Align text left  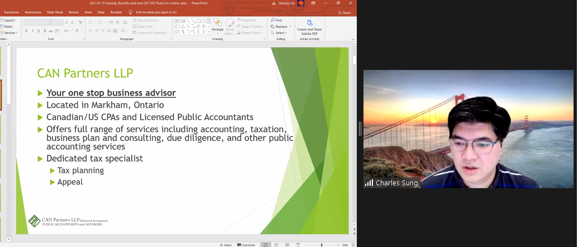[91, 31]
